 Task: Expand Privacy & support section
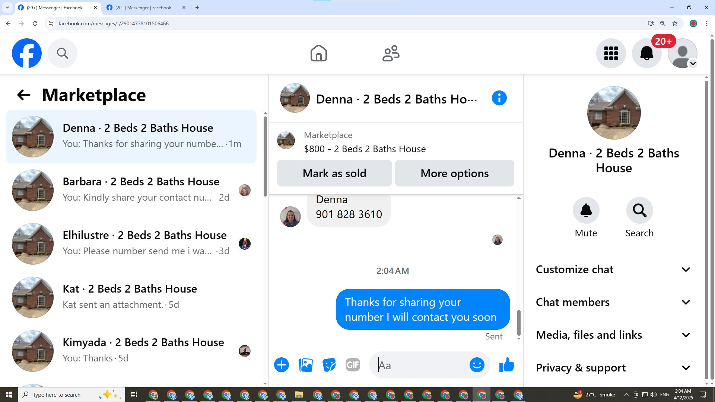click(614, 368)
